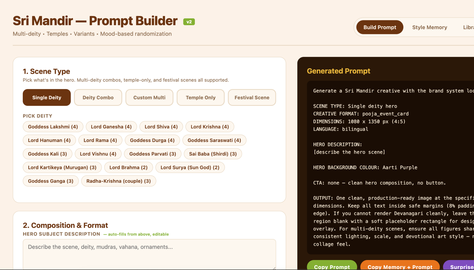Click the 'LANGUAGE: bilingual' line

click(x=341, y=129)
